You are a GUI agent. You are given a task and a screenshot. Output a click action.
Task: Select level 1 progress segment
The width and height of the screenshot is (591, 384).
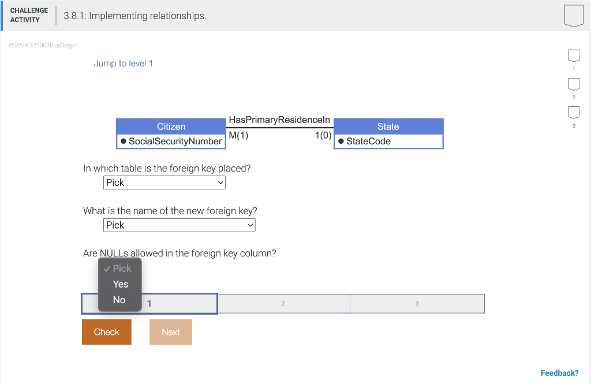149,304
